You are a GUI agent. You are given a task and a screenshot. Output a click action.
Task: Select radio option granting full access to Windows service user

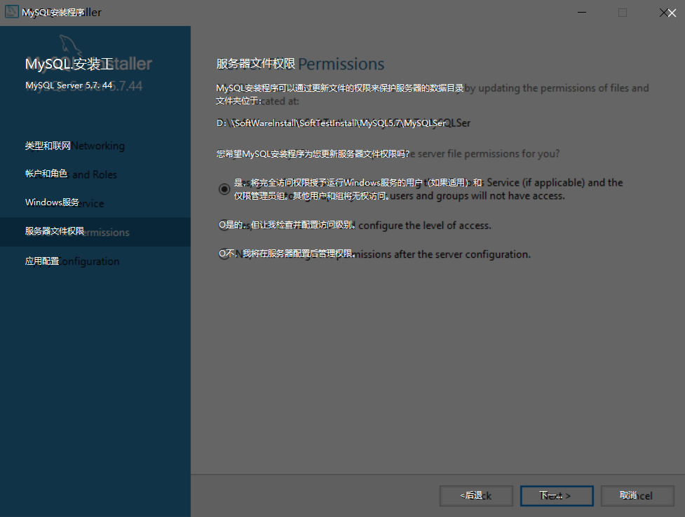coord(224,189)
